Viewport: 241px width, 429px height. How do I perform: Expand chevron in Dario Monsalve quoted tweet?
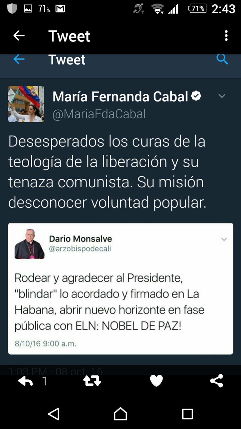pos(224,239)
